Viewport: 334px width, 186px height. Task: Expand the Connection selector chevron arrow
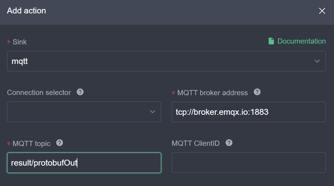[x=153, y=112]
